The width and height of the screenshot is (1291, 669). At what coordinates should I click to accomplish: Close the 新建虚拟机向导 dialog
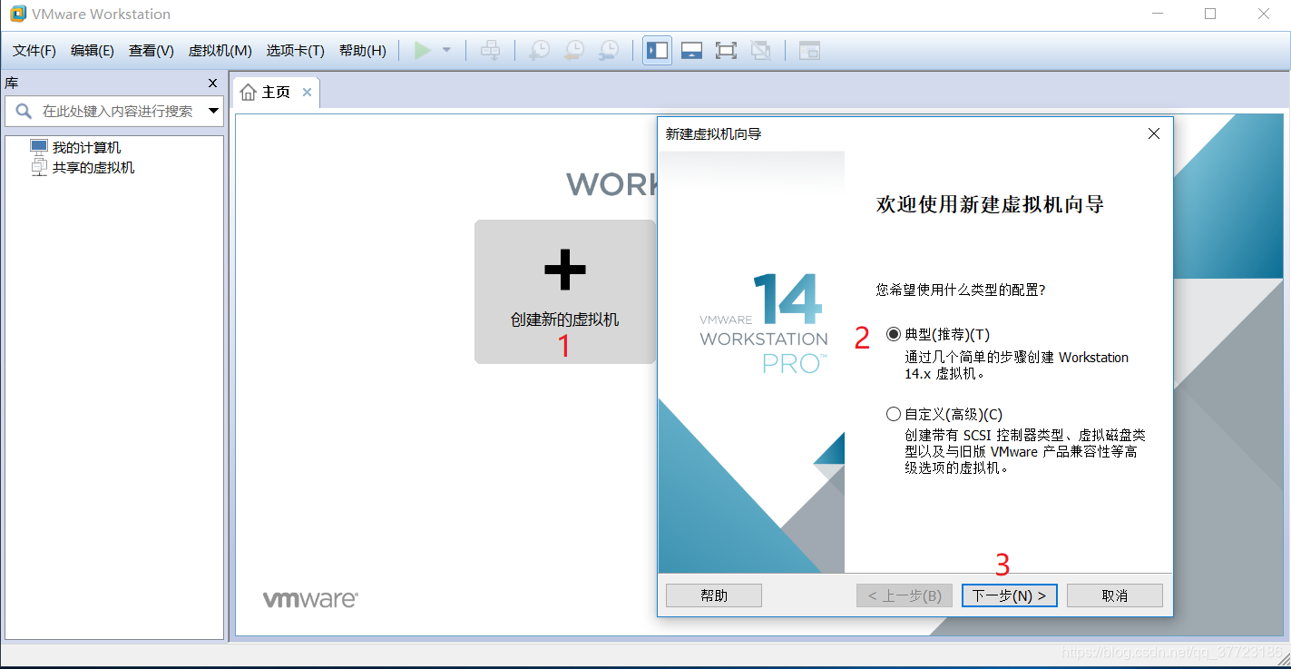[x=1154, y=133]
